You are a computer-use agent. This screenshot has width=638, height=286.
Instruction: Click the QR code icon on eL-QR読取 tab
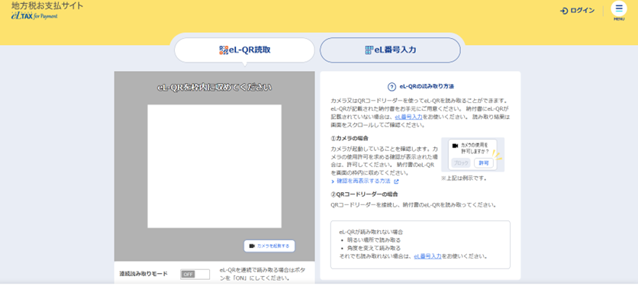coord(224,50)
